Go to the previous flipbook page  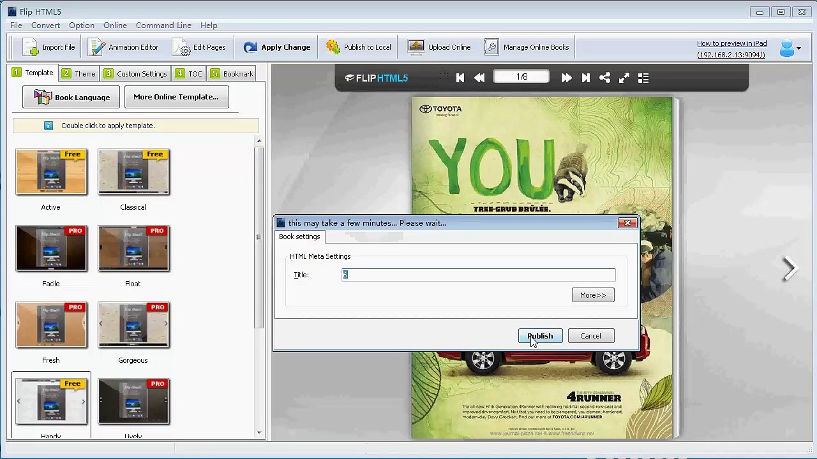(x=479, y=78)
